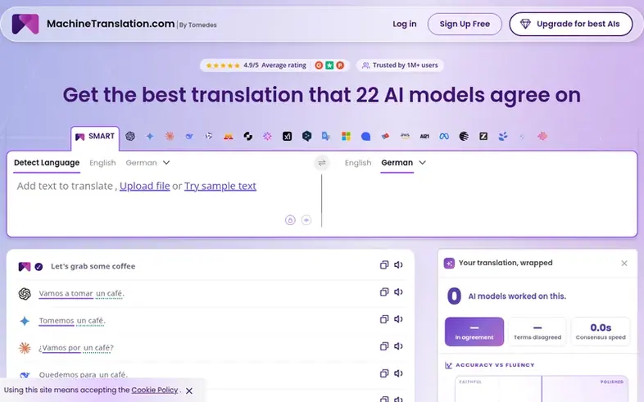Image resolution: width=644 pixels, height=402 pixels.
Task: Select the black Z square engine icon
Action: coord(483,136)
